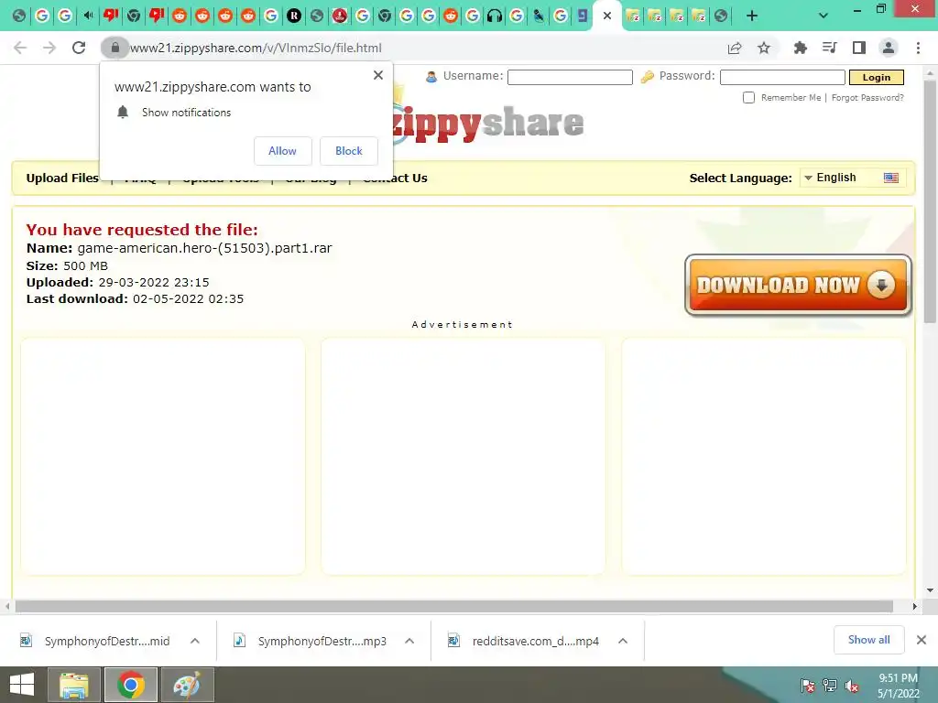Bookmark this page with the star
938x703 pixels.
click(x=764, y=48)
